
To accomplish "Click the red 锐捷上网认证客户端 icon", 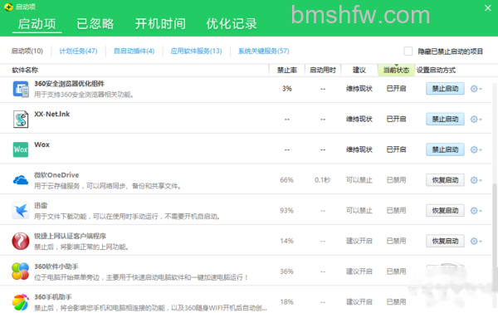I will click(21, 241).
